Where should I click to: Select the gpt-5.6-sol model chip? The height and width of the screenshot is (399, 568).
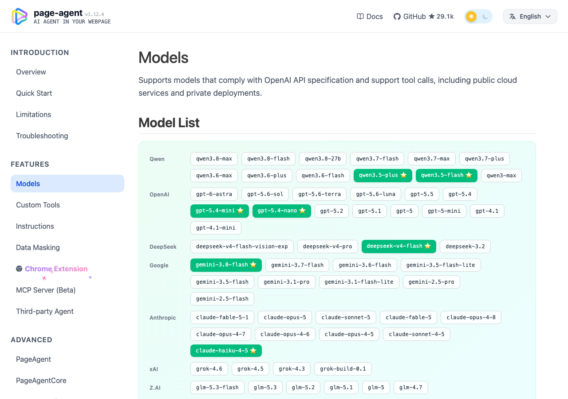265,194
